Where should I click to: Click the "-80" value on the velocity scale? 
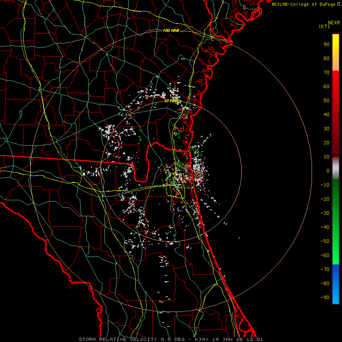[325, 283]
